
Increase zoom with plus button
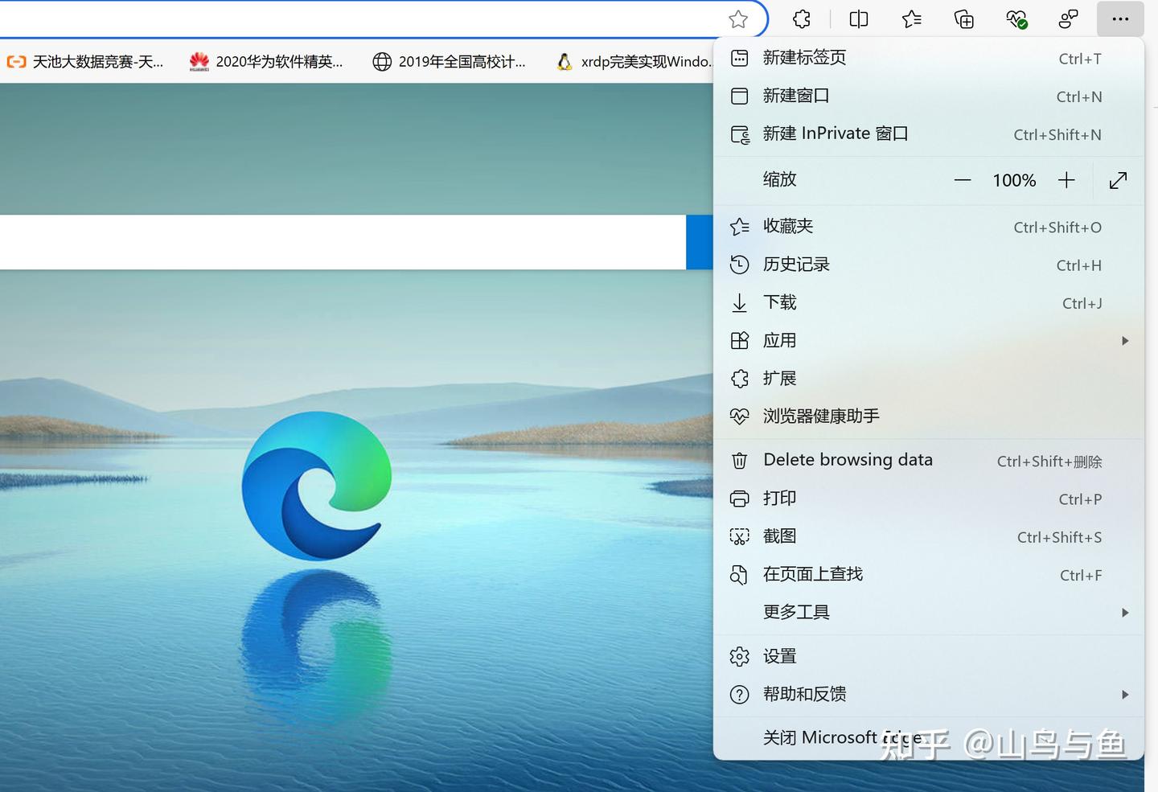[1066, 180]
